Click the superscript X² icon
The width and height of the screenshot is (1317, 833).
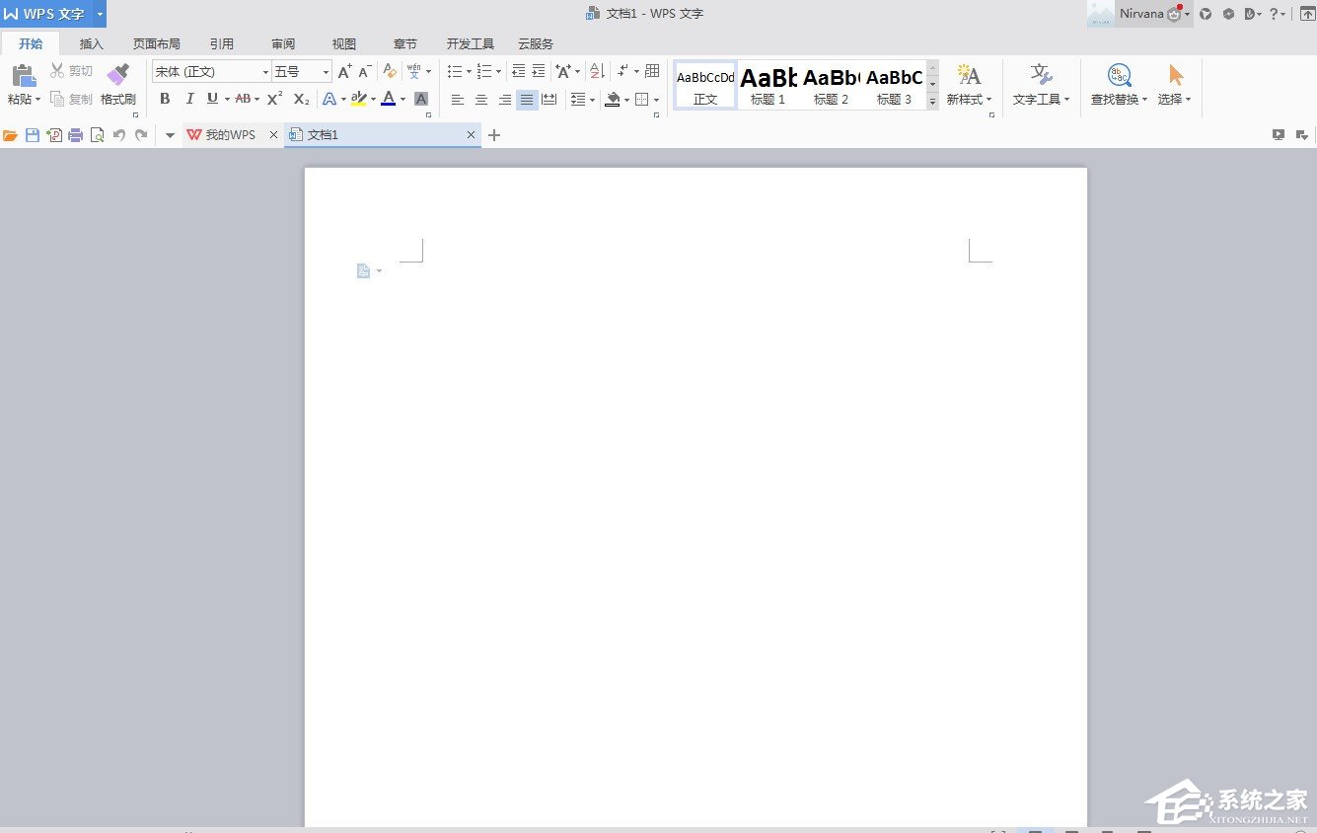275,99
